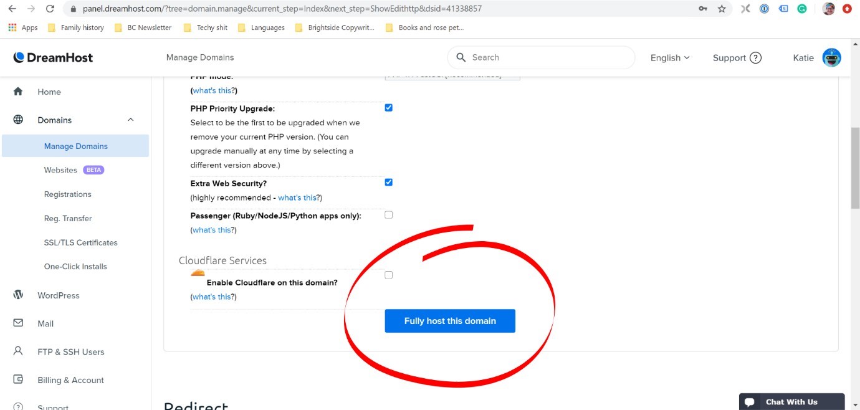The width and height of the screenshot is (860, 410).
Task: Click inside the Search field
Action: pos(541,57)
